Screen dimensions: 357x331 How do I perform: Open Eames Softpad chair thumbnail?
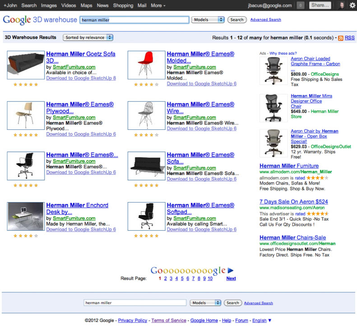point(146,216)
